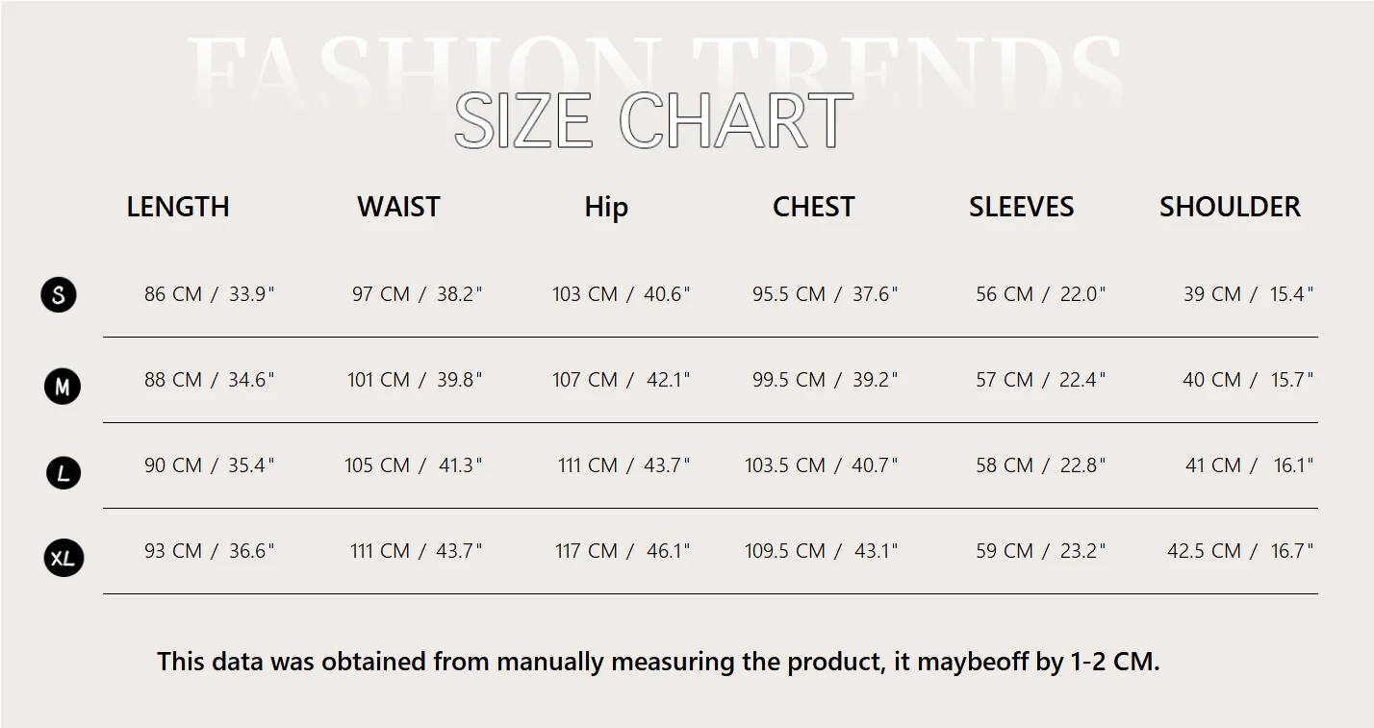
Task: Select the SLEEVES column header
Action: click(x=1021, y=207)
